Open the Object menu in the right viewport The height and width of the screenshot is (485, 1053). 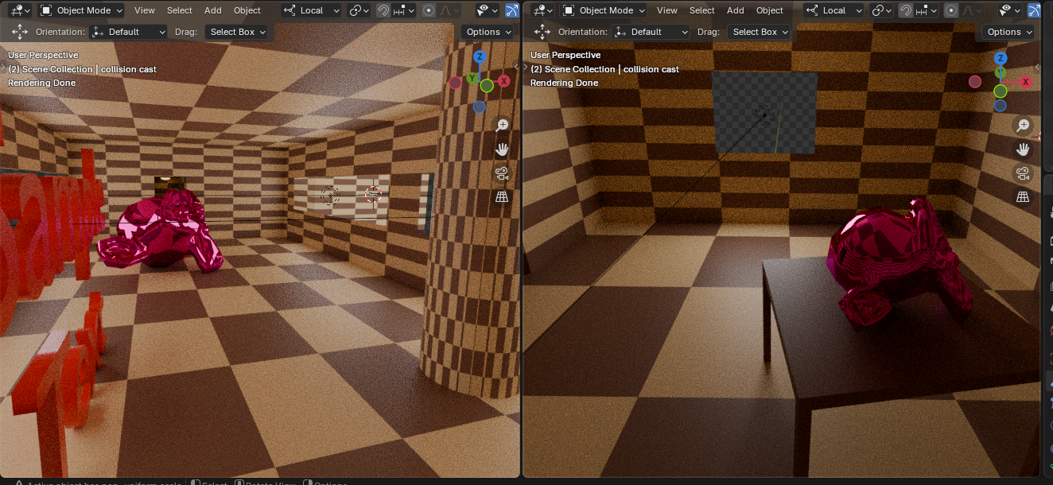point(769,10)
